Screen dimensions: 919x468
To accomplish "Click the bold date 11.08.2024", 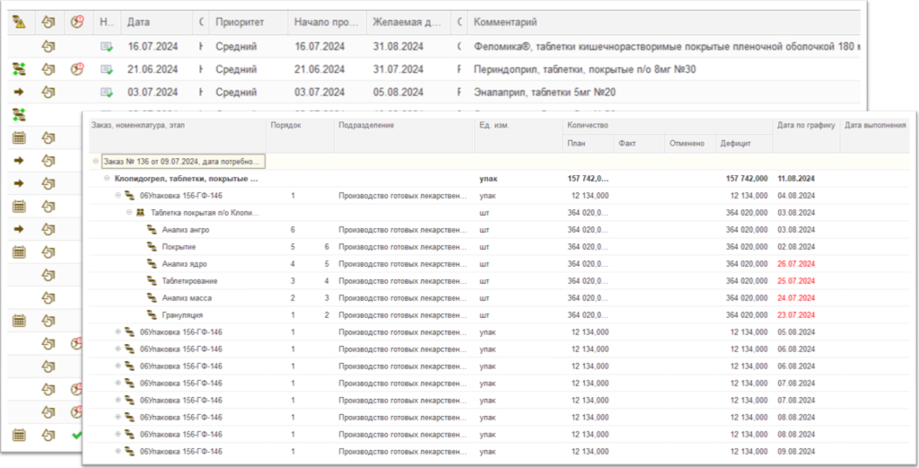I will click(796, 178).
